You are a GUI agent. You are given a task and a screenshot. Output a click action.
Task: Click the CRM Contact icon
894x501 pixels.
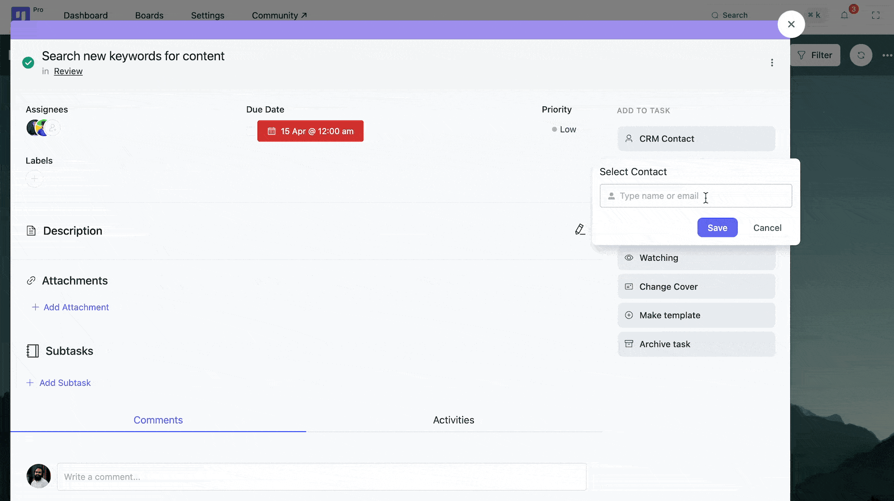(629, 138)
